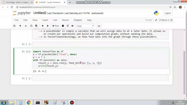Bookmark this page with the star icon
The height and width of the screenshot is (105, 187).
[x=175, y=7]
